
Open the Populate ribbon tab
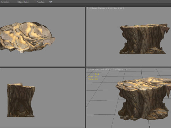[41, 2]
